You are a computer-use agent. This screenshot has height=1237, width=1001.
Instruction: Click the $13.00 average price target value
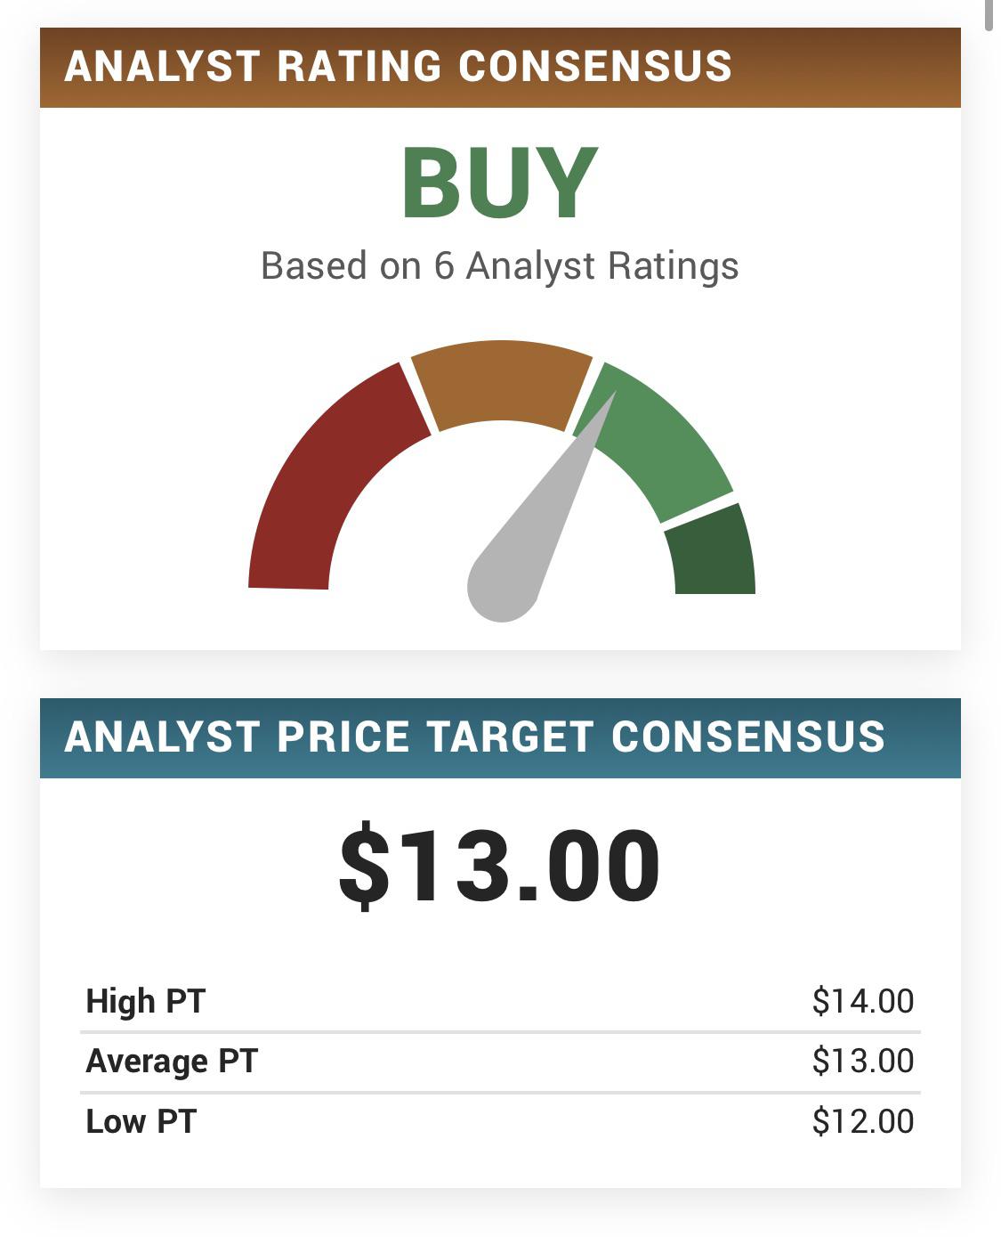tap(862, 1062)
